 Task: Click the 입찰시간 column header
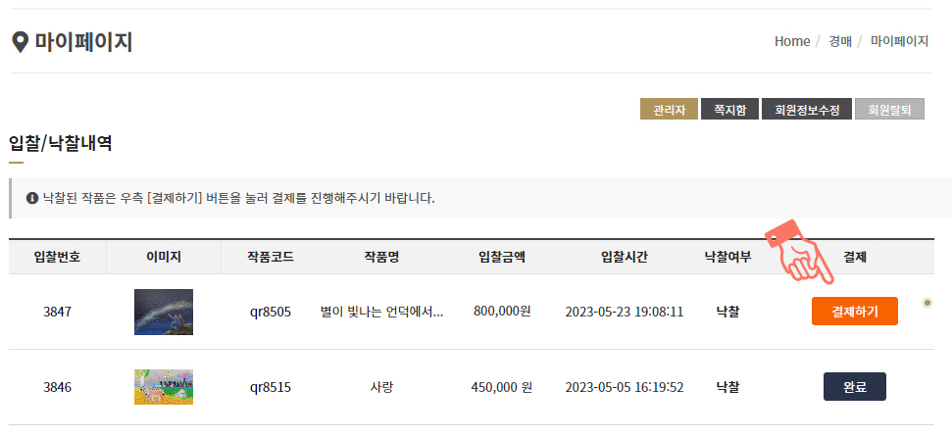[x=625, y=257]
